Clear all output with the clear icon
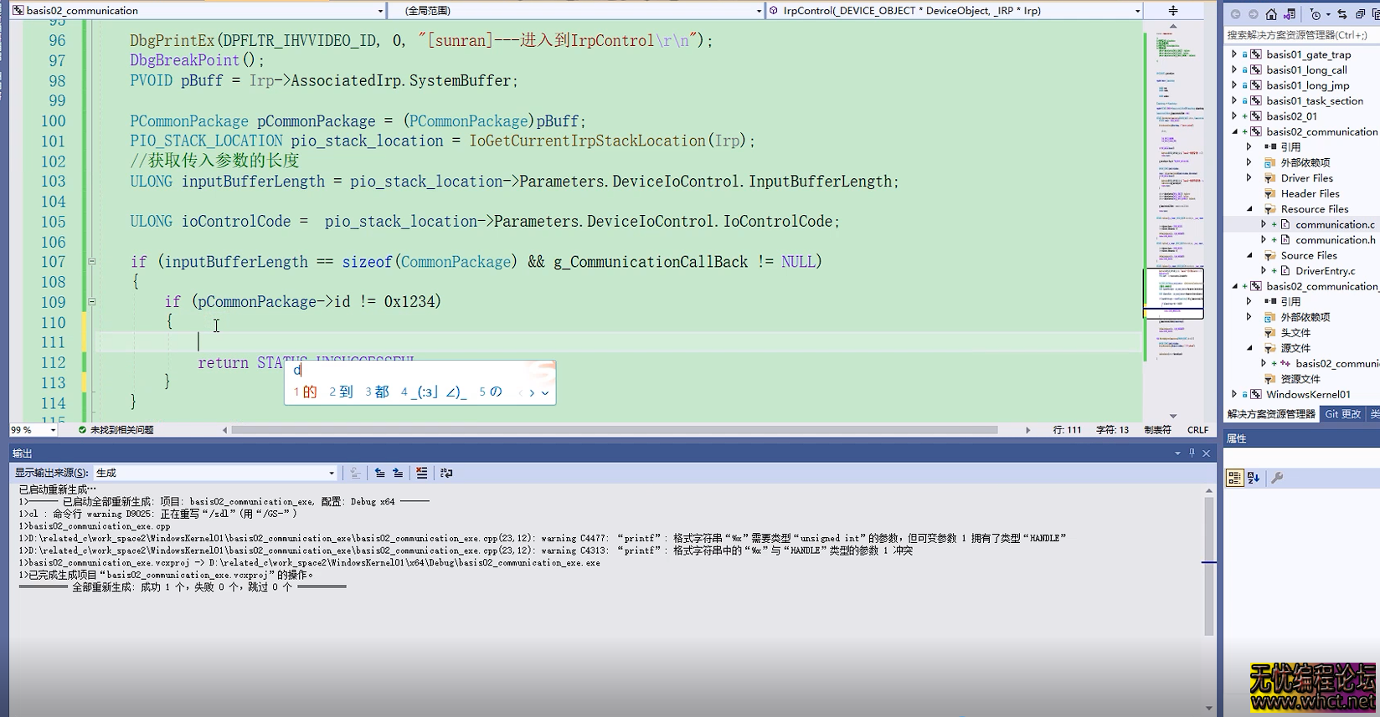The height and width of the screenshot is (717, 1380). [421, 473]
